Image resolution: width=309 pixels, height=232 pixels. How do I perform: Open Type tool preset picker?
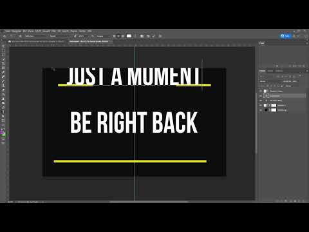(x=11, y=36)
